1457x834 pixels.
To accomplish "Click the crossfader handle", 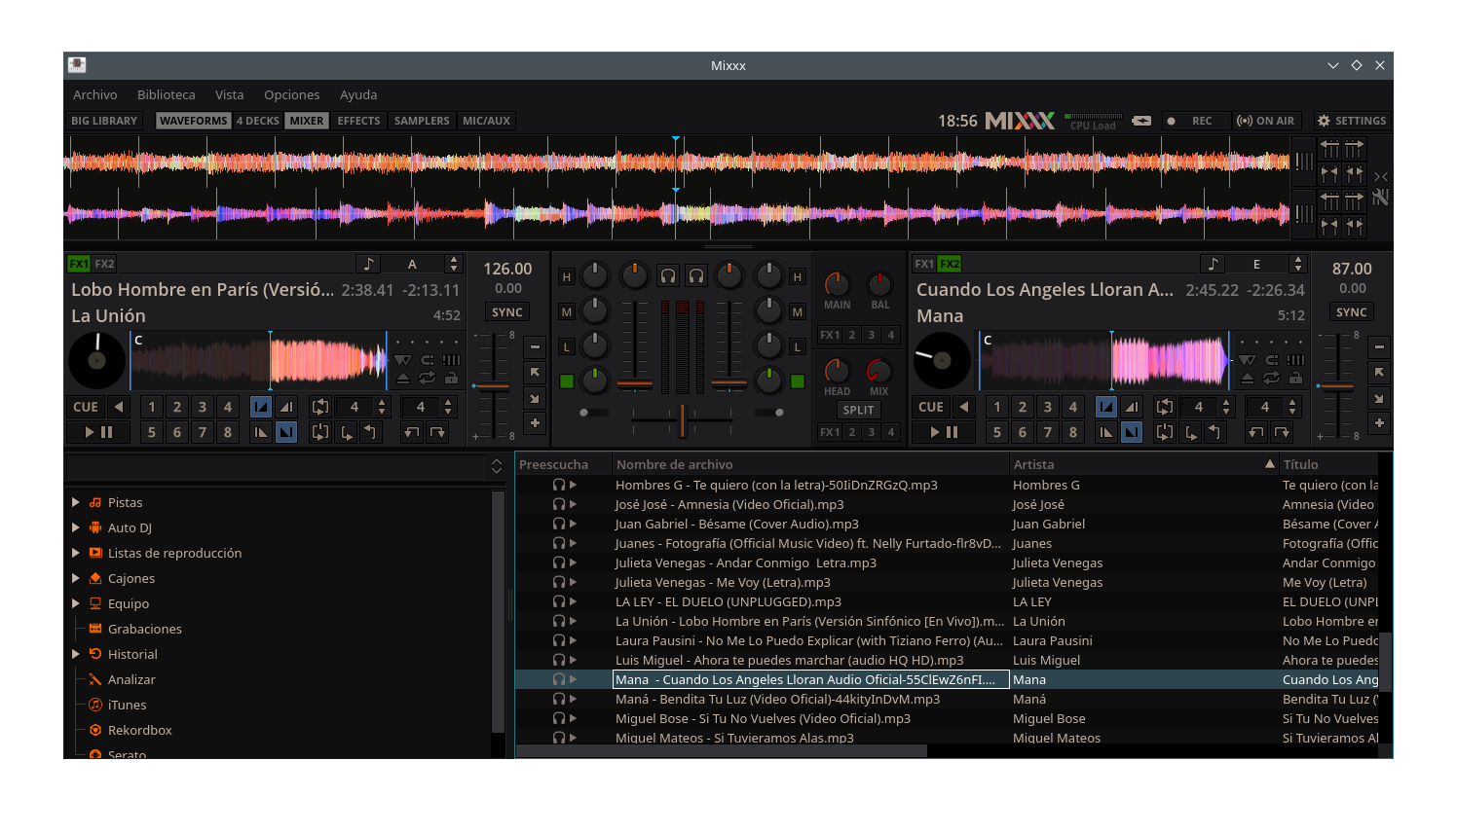I will pyautogui.click(x=683, y=420).
